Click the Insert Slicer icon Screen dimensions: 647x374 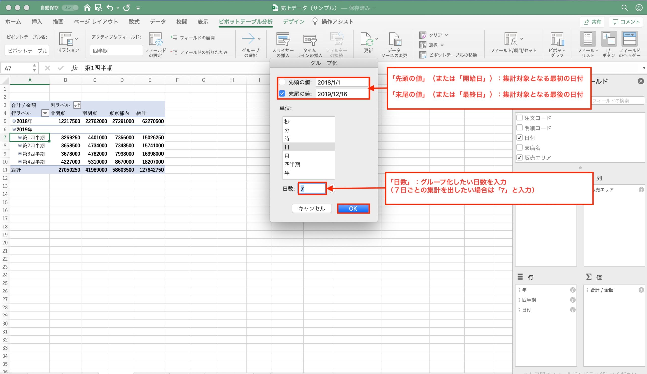click(283, 39)
